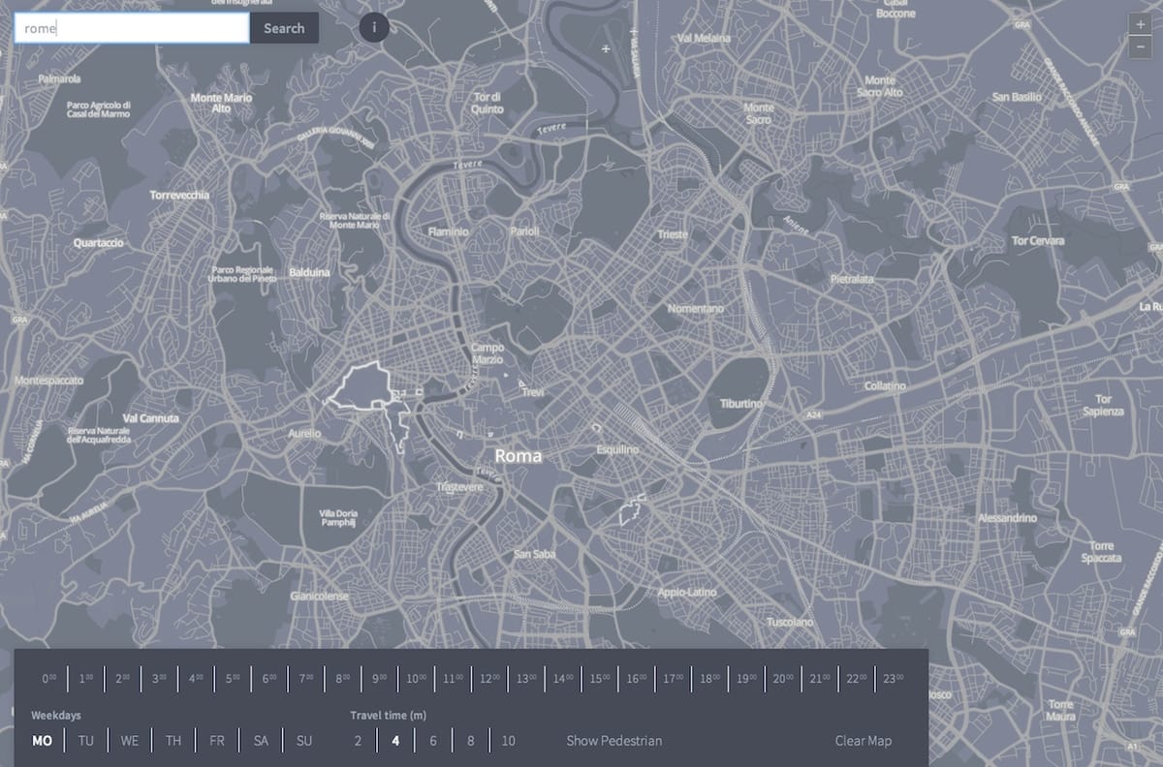Viewport: 1163px width, 767px height.
Task: Select Saturday (SA) weekday
Action: pos(261,741)
